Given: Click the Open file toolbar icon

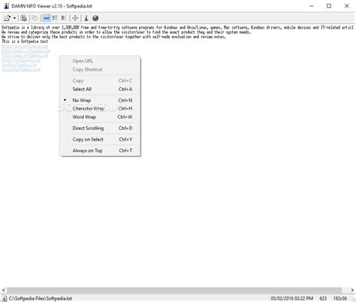Looking at the screenshot, I should (7, 18).
